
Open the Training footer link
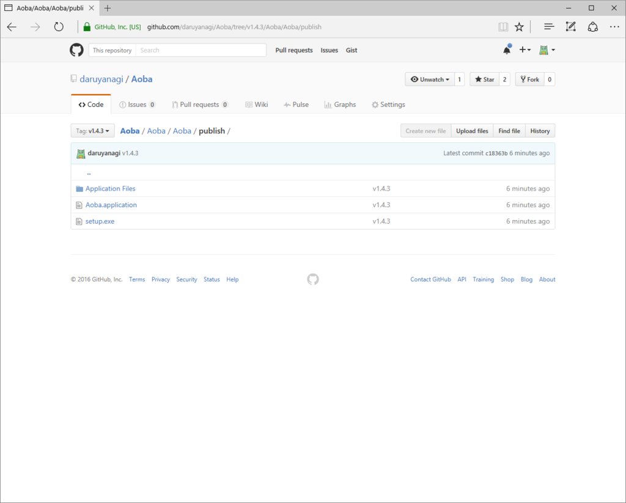[x=484, y=279]
